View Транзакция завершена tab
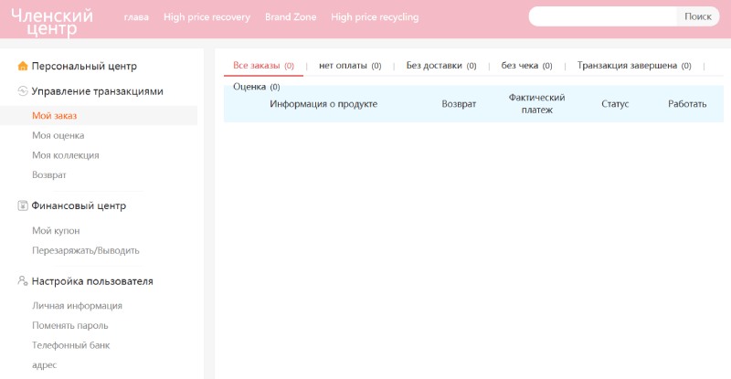731x379 pixels. pyautogui.click(x=634, y=66)
